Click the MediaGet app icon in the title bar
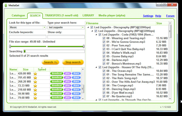Image resolution: width=182 pixels, height=116 pixels. 6,5
